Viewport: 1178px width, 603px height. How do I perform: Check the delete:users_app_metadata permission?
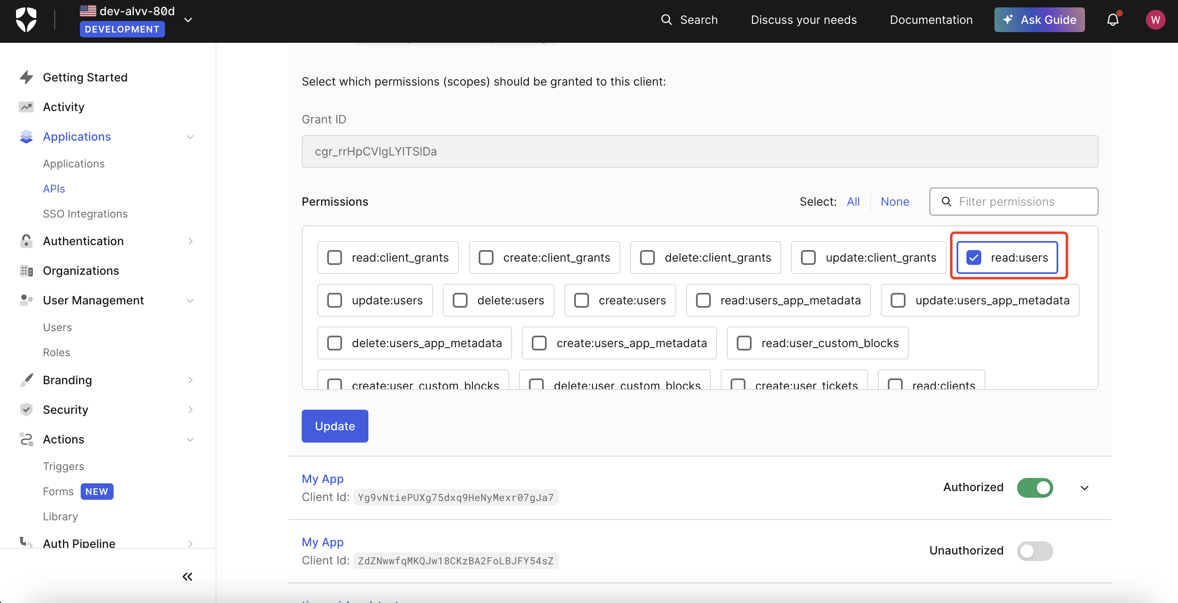[334, 343]
